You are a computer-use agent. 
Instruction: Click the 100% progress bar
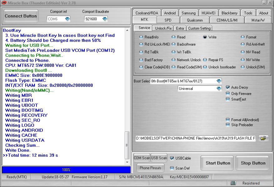(66, 170)
